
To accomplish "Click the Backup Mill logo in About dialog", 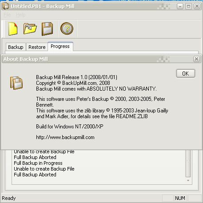I will (16, 83).
